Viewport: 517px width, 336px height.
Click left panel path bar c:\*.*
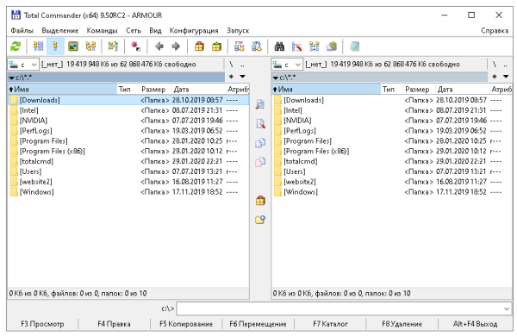[116, 78]
